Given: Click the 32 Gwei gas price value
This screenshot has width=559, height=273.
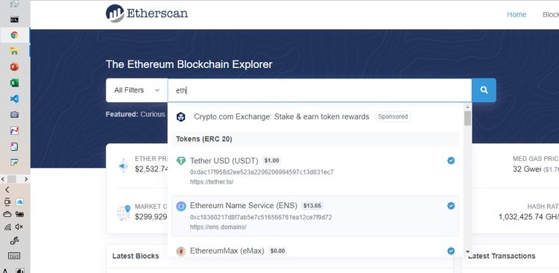Looking at the screenshot, I should (527, 169).
